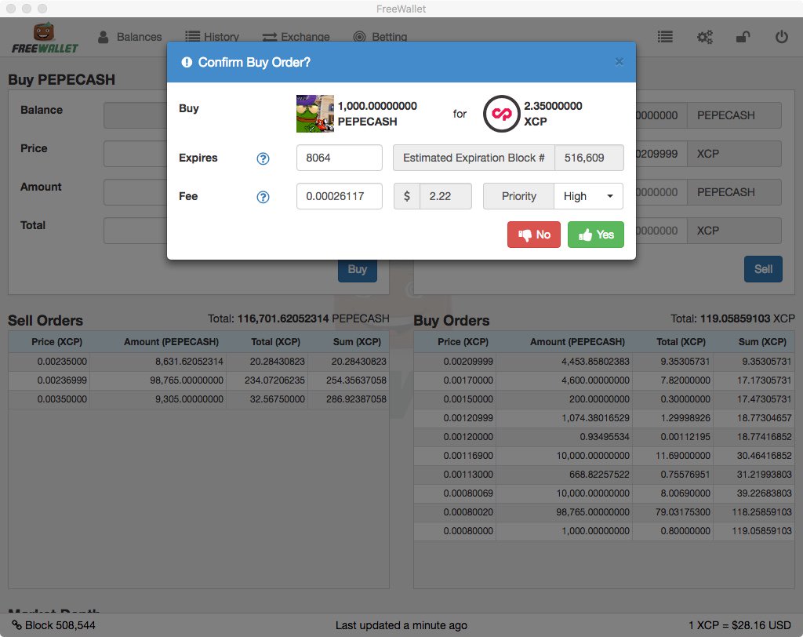Screen dimensions: 803x637
Task: Select the Balances menu item
Action: pyautogui.click(x=141, y=36)
